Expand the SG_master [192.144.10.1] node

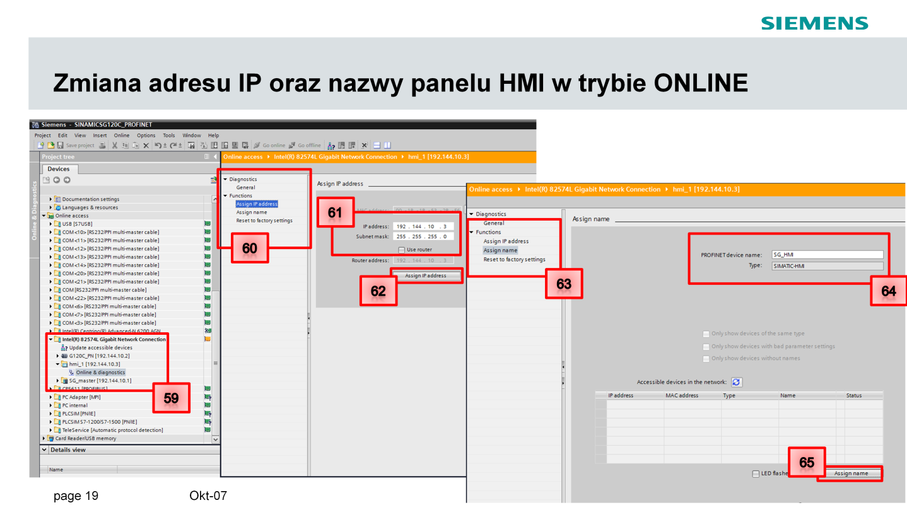tap(57, 380)
